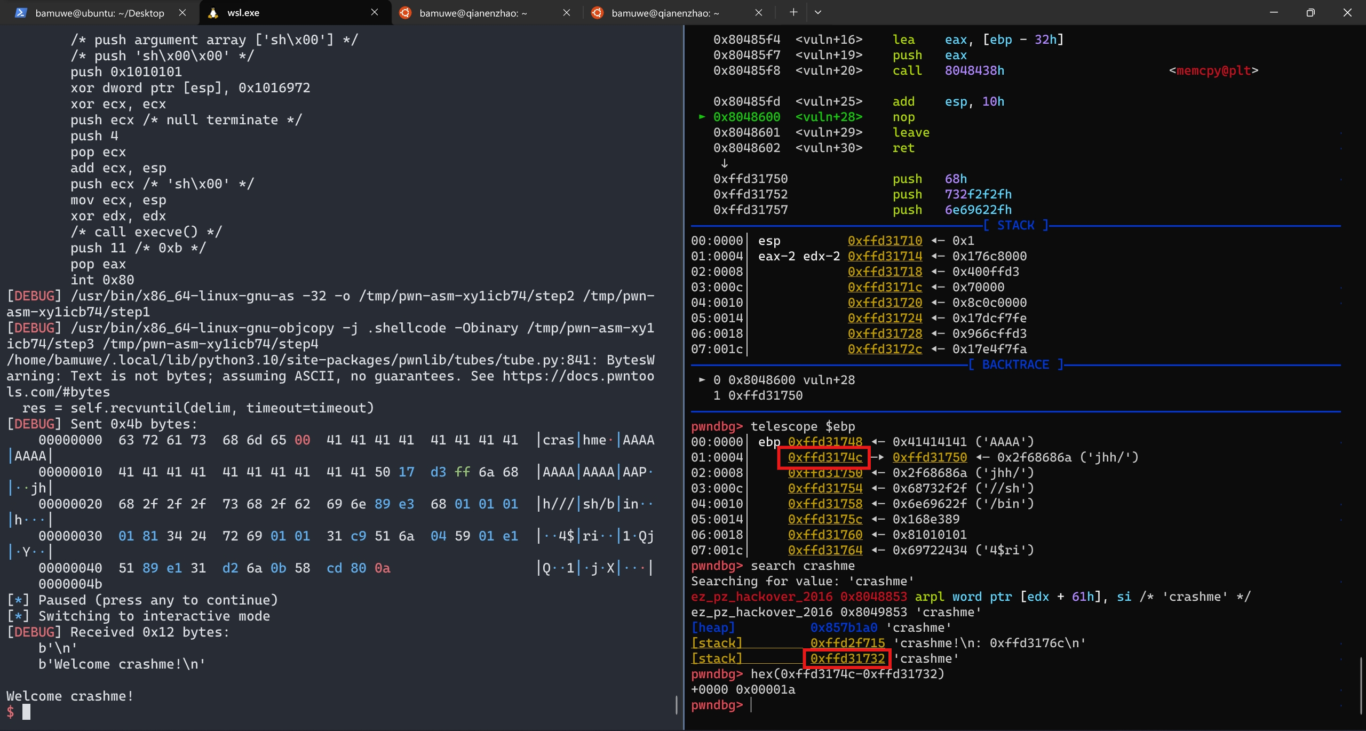Click stack address 0xffd31714 link
1366x731 pixels.
point(885,256)
